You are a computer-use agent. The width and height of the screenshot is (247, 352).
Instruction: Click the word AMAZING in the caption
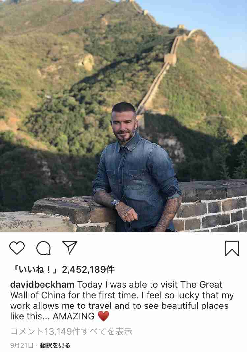[73, 316]
